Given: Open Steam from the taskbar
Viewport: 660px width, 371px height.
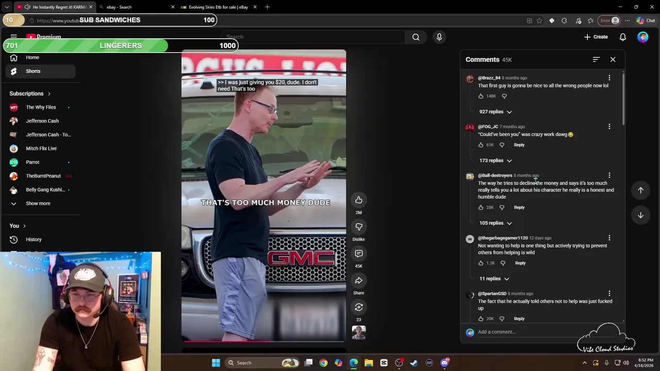Looking at the screenshot, I should pyautogui.click(x=414, y=363).
